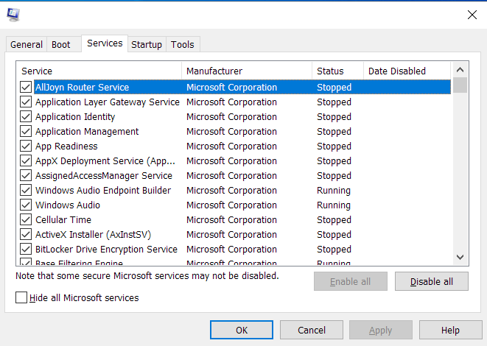Uncheck the Windows Audio service checkbox
The width and height of the screenshot is (487, 346).
[26, 205]
